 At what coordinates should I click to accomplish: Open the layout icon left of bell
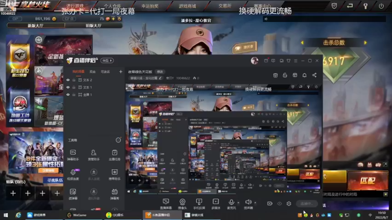[295, 75]
